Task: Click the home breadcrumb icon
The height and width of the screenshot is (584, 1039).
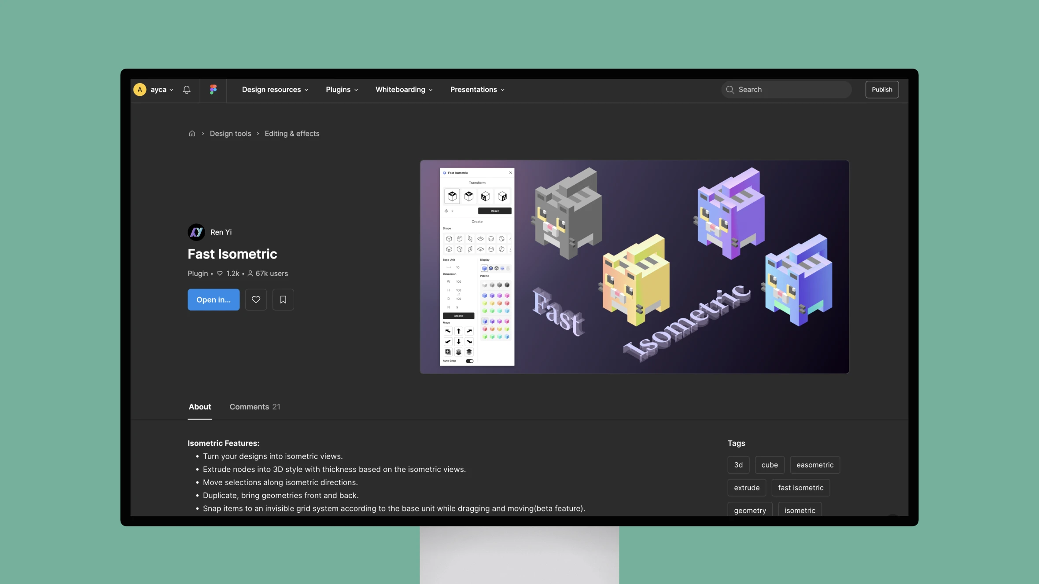Action: click(x=191, y=133)
